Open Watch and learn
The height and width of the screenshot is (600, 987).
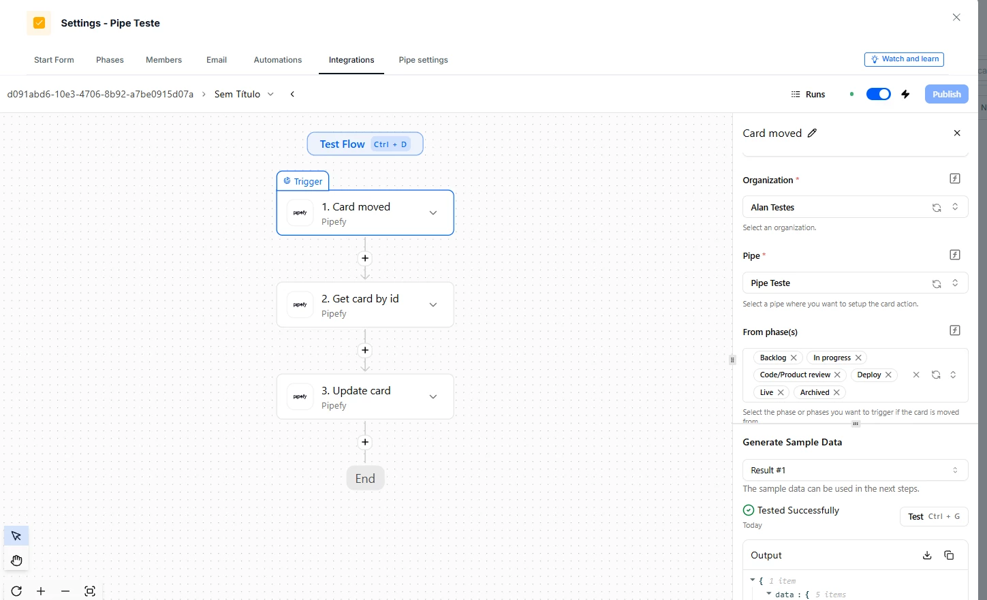pos(904,59)
